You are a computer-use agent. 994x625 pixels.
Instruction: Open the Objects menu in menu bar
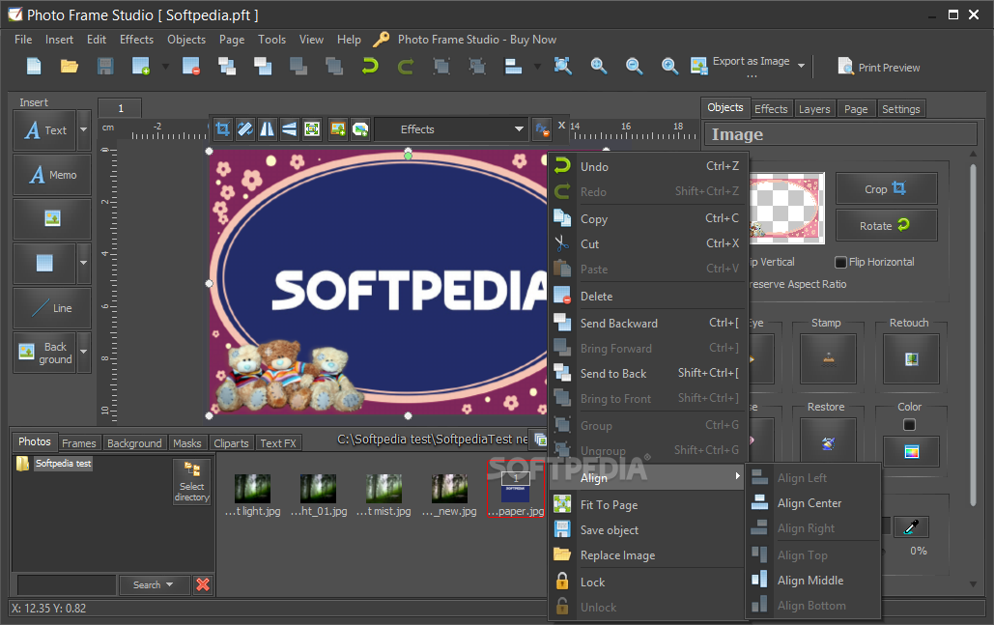pos(186,40)
